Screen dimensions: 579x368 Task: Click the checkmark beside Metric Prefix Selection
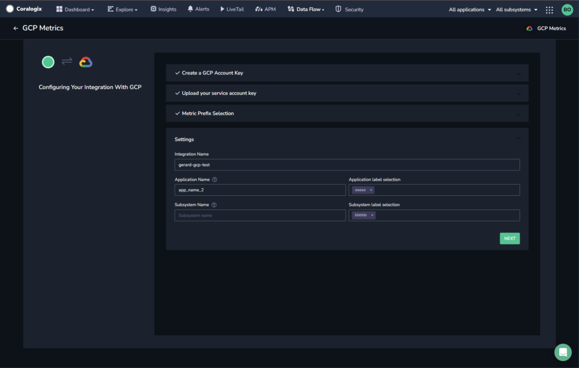(x=178, y=113)
